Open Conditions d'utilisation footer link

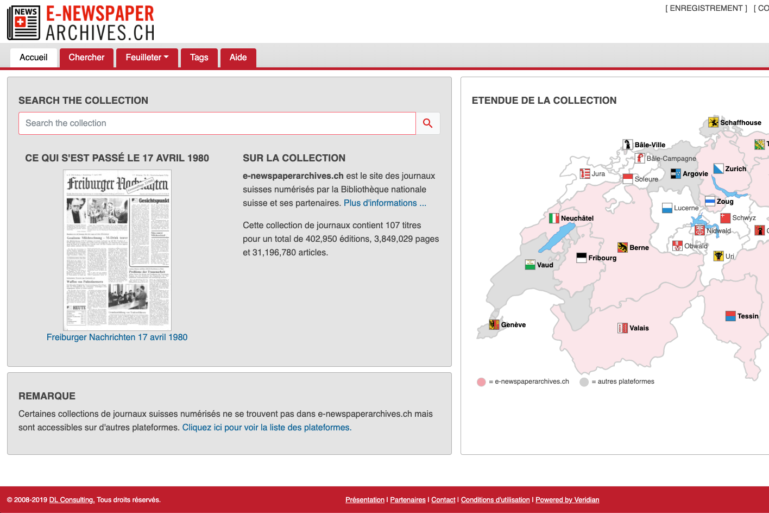click(495, 500)
